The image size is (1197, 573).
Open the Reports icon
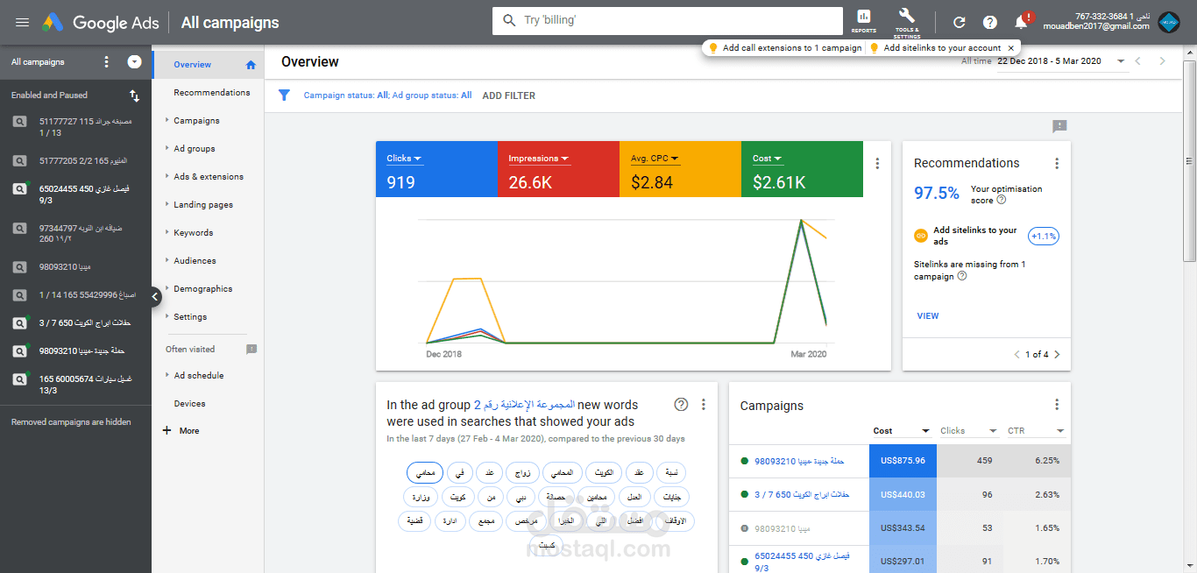coord(863,21)
